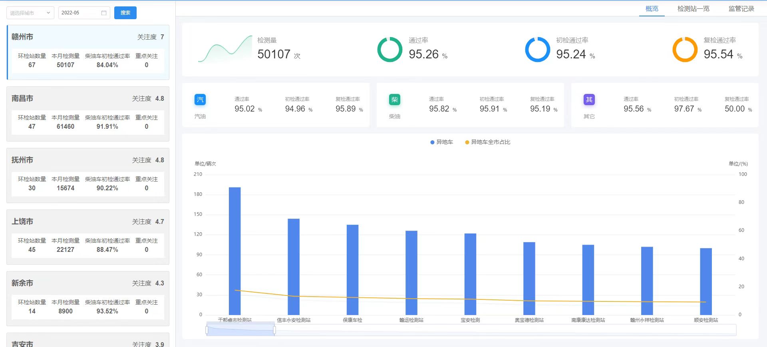Click gasoline 通过率 value 95.02
The height and width of the screenshot is (347, 767).
[244, 109]
